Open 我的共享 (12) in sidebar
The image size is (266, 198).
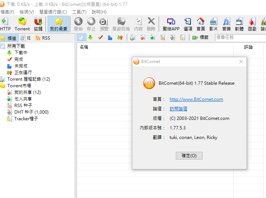27,92
